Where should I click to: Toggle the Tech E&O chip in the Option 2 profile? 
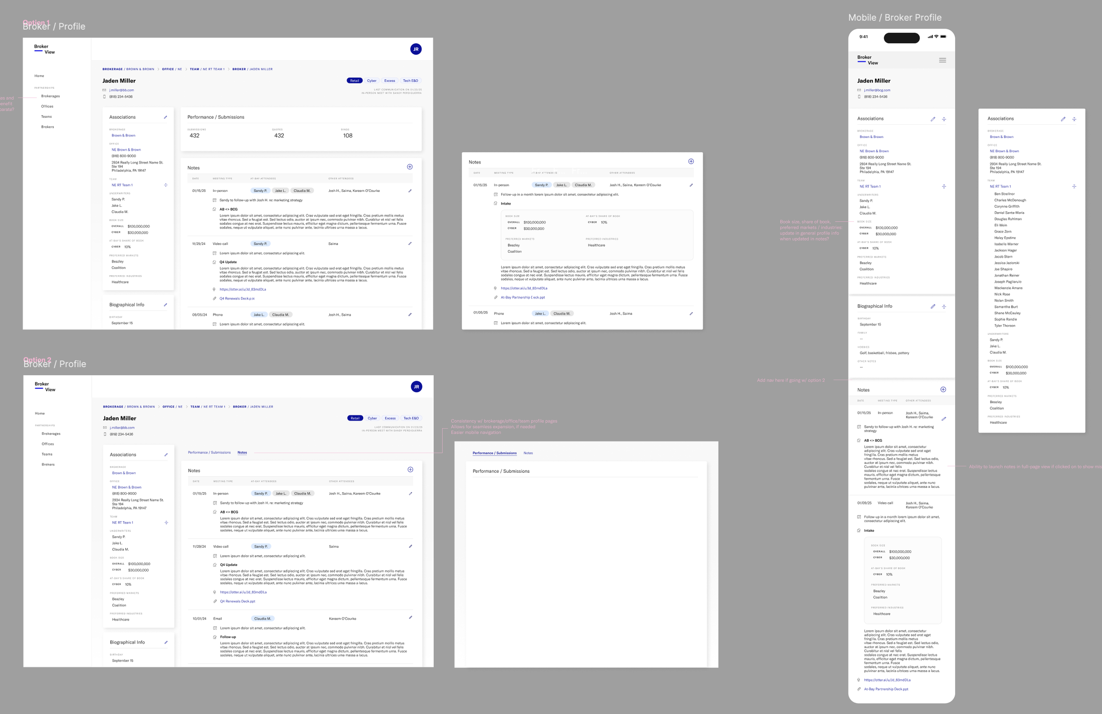[x=411, y=418]
